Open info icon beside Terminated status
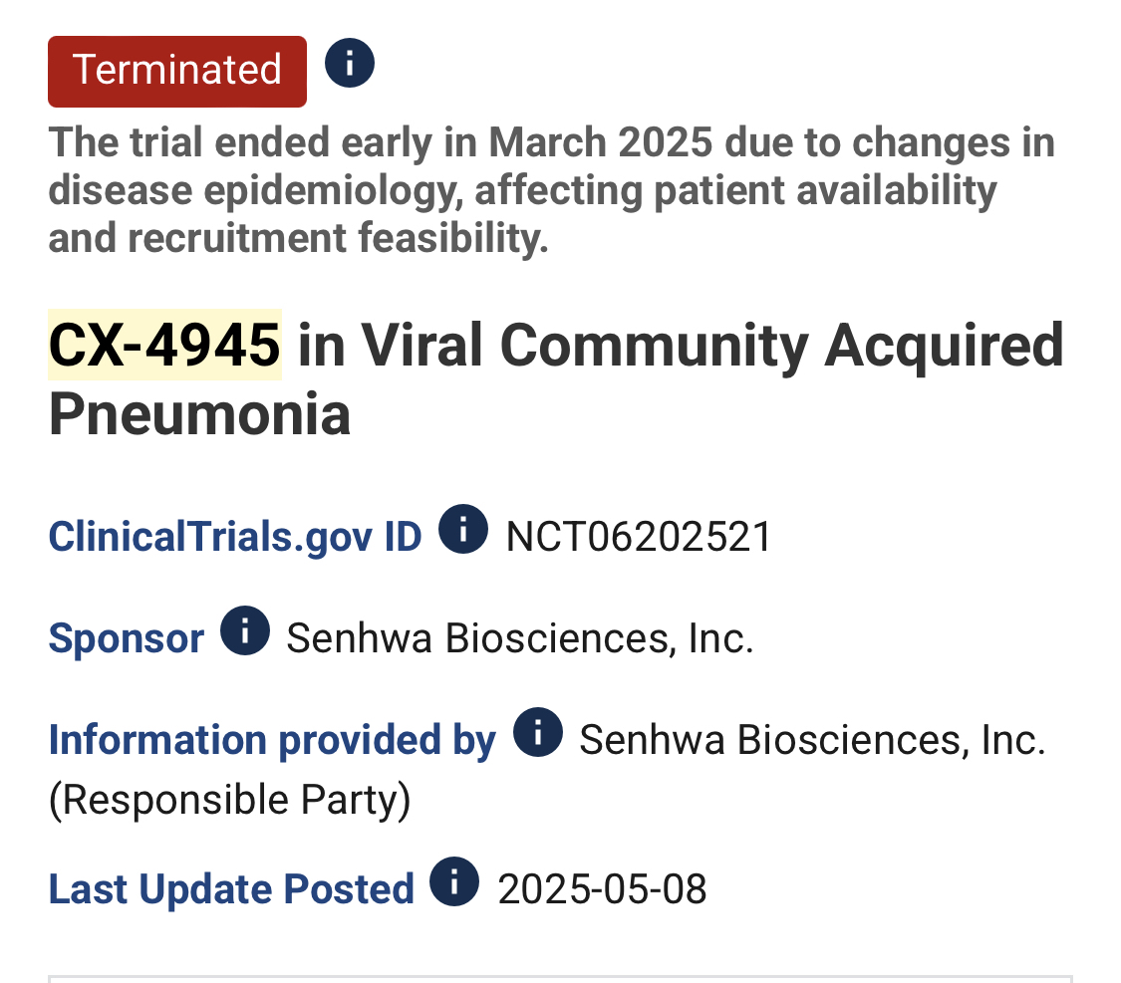Viewport: 1121px width, 983px height. 350,63
